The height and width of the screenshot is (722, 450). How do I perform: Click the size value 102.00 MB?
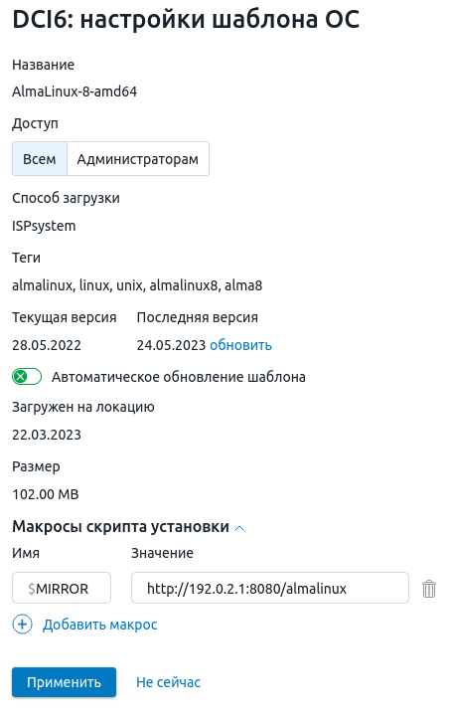(46, 494)
